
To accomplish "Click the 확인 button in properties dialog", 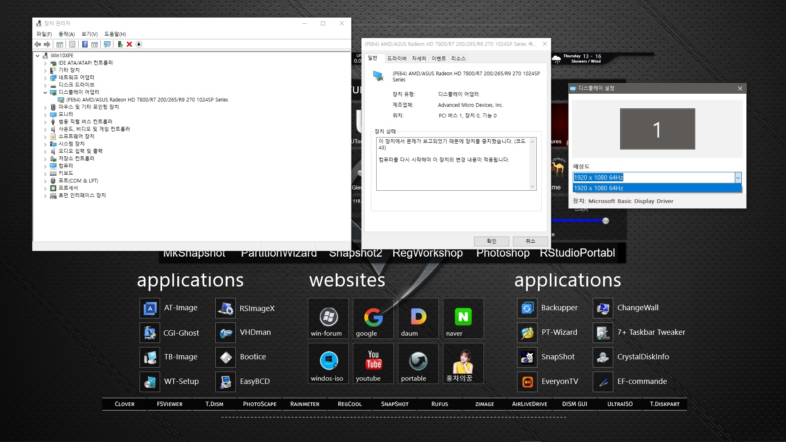I will 491,241.
